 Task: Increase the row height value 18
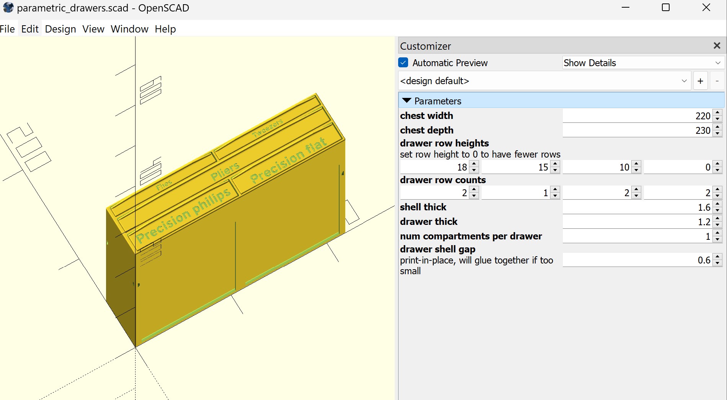(x=474, y=164)
